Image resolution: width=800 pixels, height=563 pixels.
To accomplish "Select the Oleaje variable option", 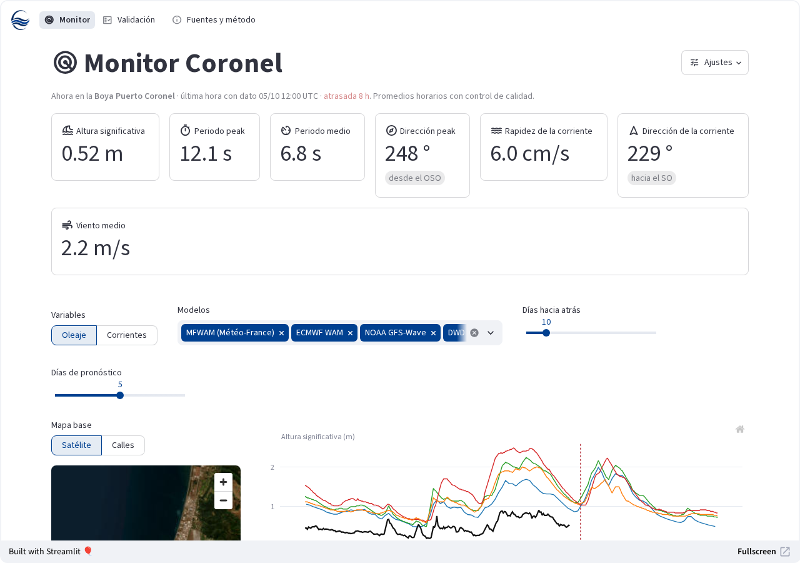I will point(74,335).
